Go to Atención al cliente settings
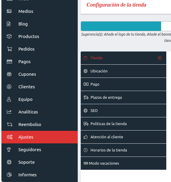 pos(123,137)
